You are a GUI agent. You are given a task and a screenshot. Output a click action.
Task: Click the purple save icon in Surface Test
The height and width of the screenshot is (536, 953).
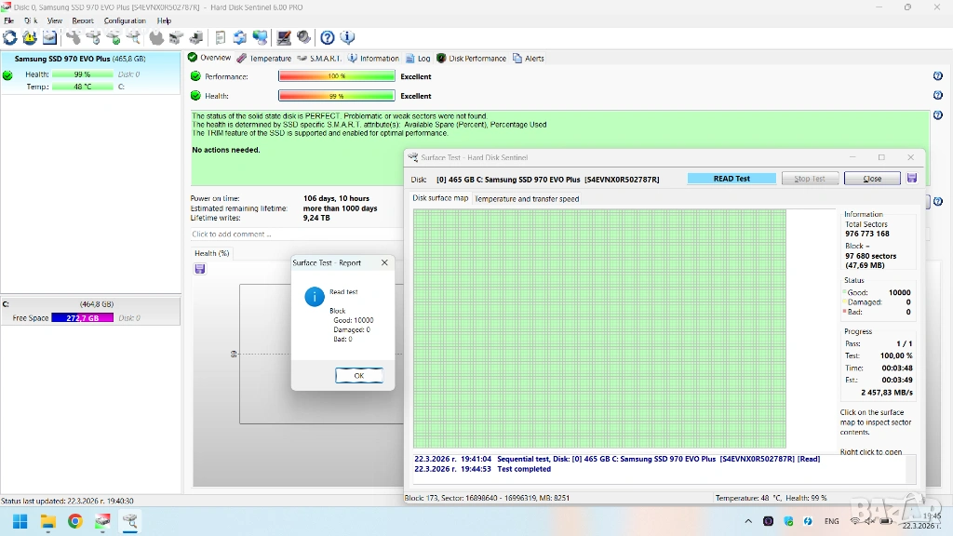coord(912,179)
